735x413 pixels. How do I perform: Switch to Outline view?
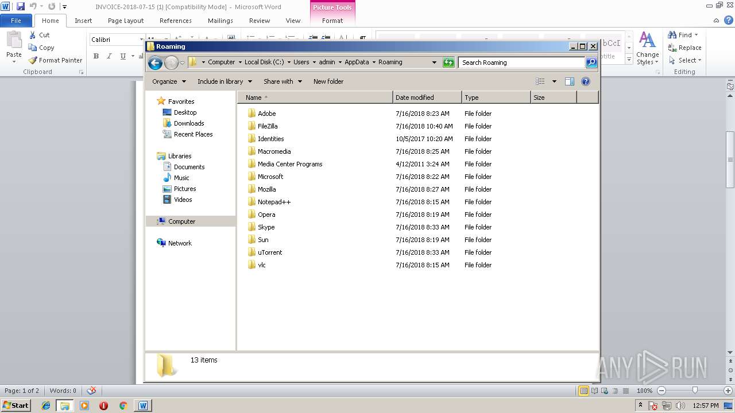[x=614, y=391]
